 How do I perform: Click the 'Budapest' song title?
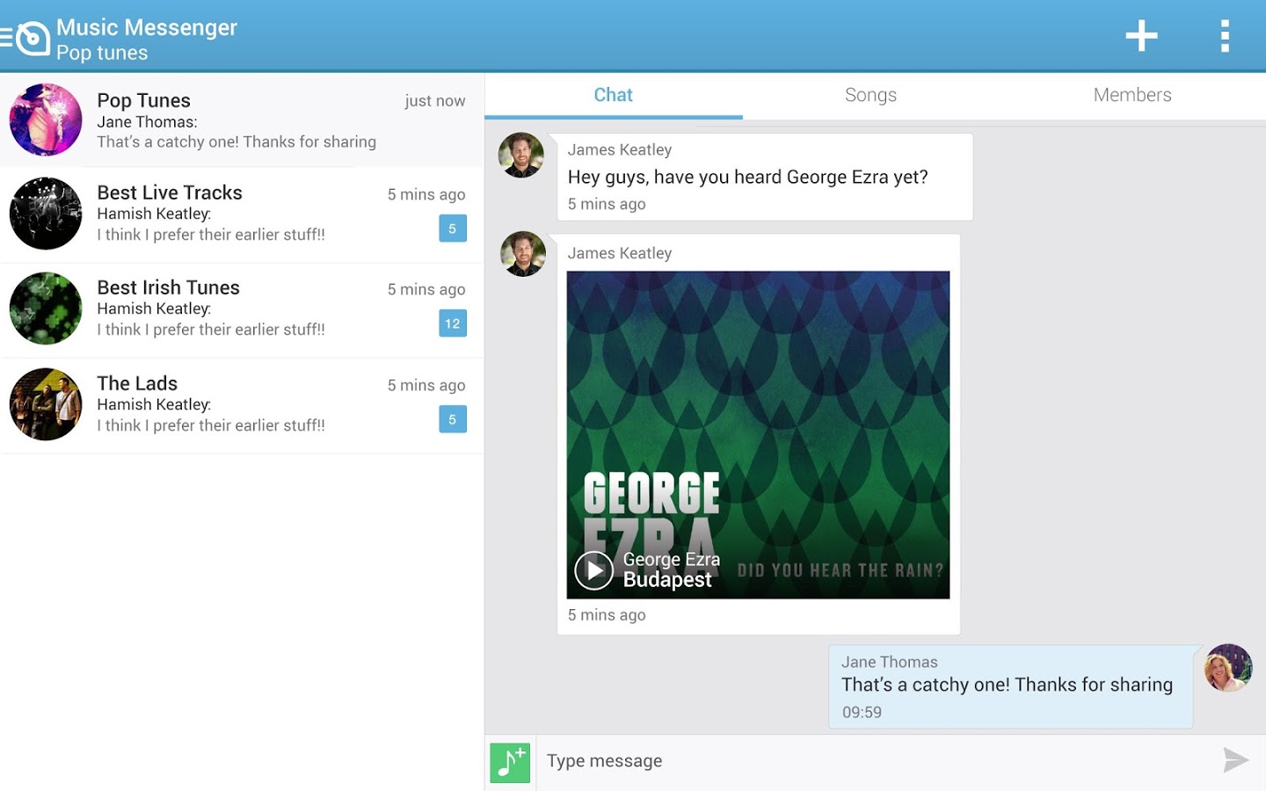coord(667,580)
